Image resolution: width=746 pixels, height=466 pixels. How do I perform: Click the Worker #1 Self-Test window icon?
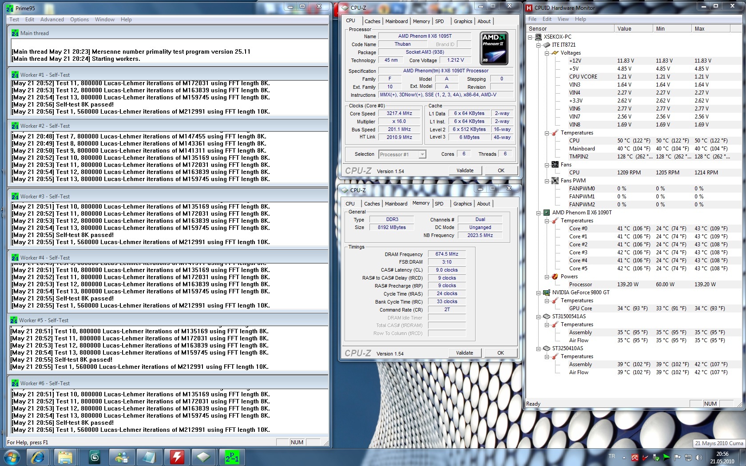click(x=15, y=75)
